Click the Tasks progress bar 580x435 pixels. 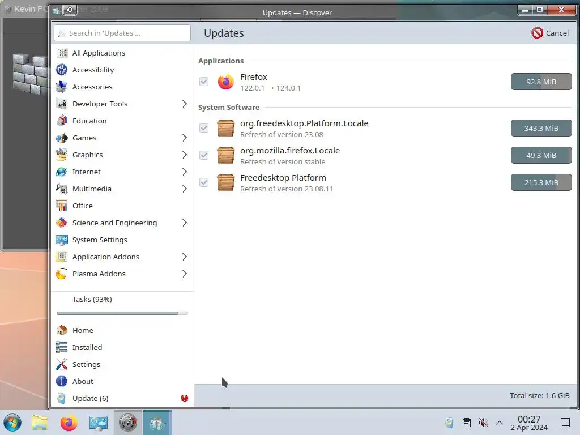tap(122, 313)
